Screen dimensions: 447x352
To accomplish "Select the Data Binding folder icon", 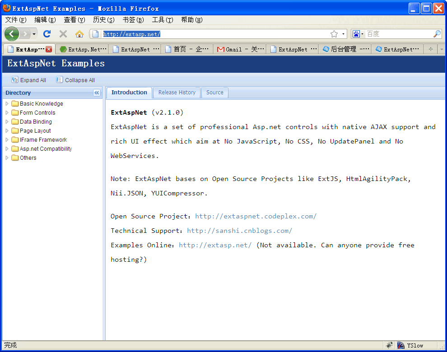I will (15, 122).
